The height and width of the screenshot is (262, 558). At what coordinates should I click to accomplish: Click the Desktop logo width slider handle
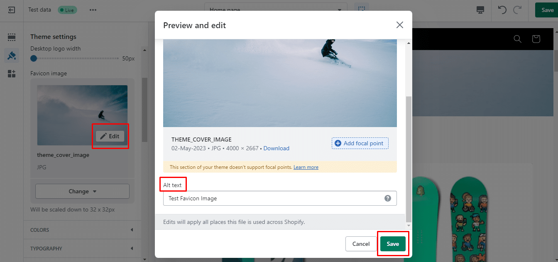tap(34, 58)
